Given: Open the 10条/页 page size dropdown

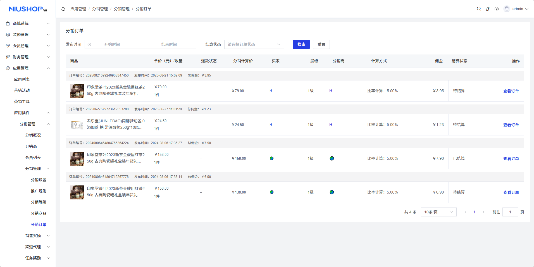Looking at the screenshot, I should point(438,212).
